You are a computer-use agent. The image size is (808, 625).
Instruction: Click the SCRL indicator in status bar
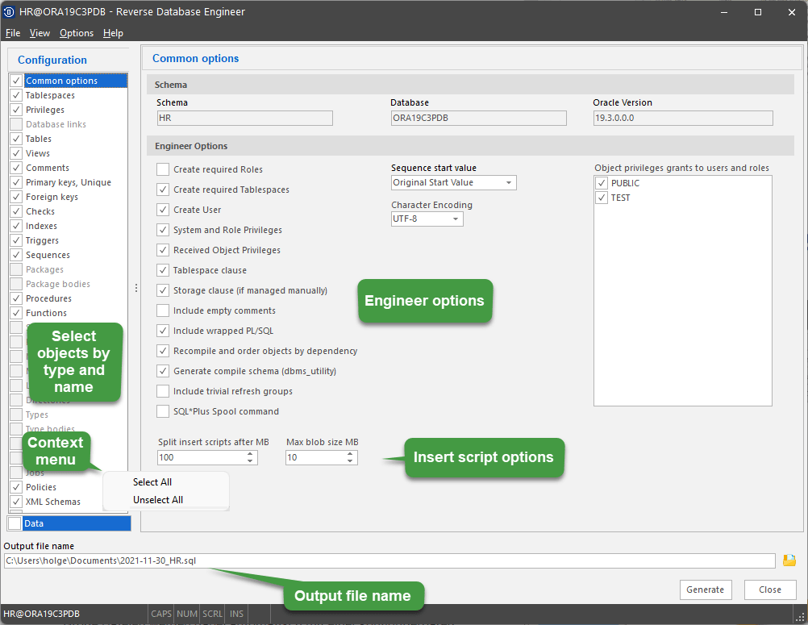click(x=211, y=614)
